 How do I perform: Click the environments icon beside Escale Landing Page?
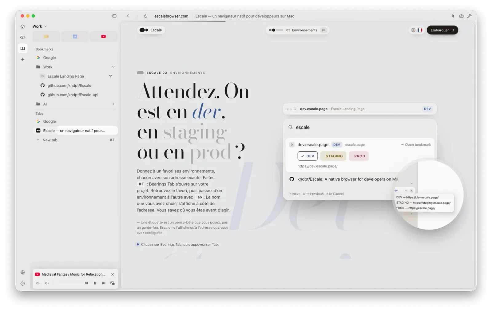pyautogui.click(x=111, y=76)
